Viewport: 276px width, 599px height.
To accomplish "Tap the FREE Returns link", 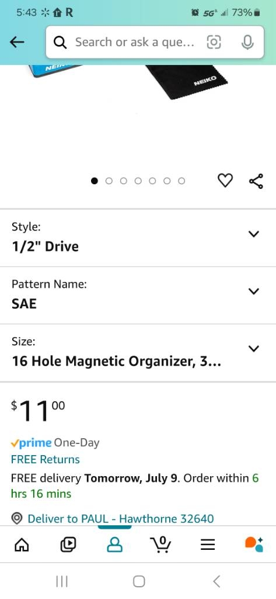I will coord(46,459).
